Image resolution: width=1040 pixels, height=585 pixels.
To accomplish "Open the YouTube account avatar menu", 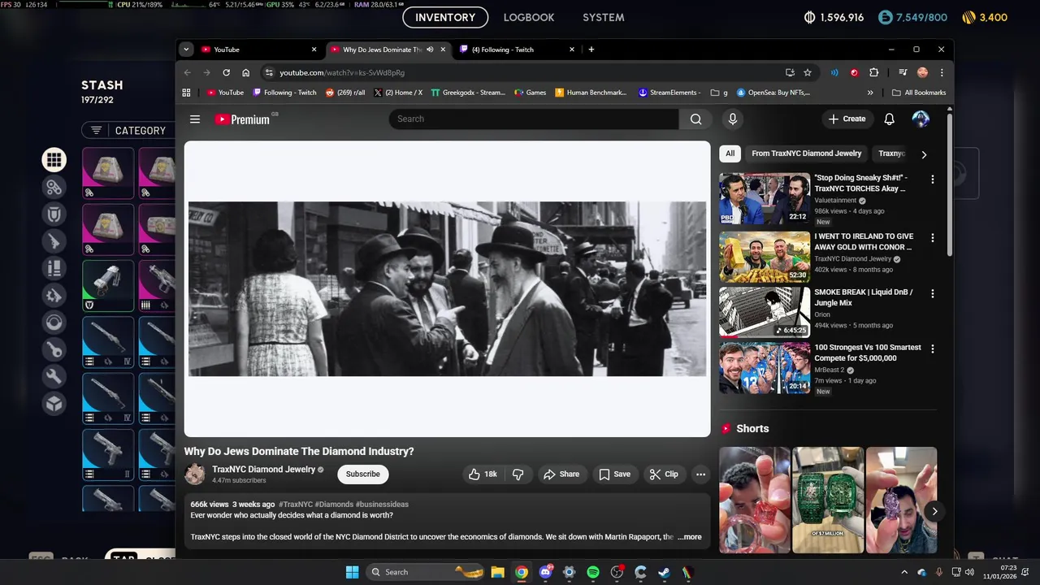I will [921, 119].
